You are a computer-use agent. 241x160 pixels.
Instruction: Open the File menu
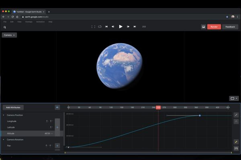5,22
